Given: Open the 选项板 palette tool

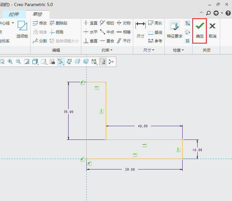Looking at the screenshot, I should pyautogui.click(x=22, y=30).
